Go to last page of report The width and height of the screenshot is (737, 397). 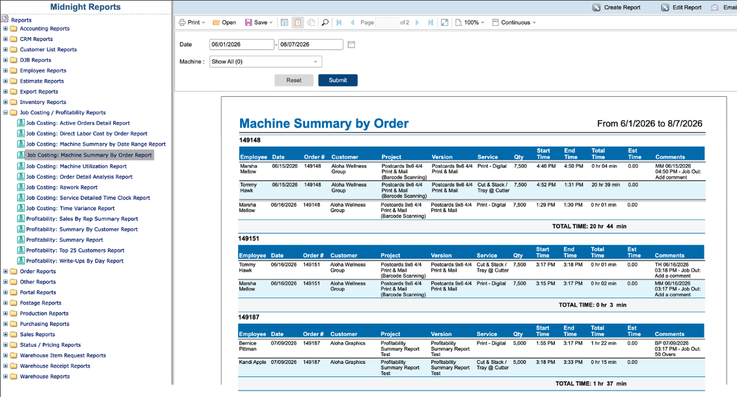[x=431, y=23]
